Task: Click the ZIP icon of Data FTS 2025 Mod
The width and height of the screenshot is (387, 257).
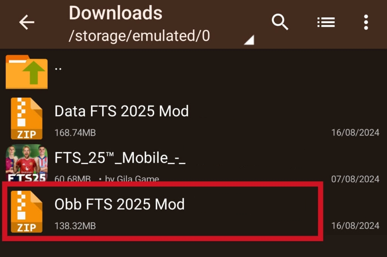Action: point(26,118)
